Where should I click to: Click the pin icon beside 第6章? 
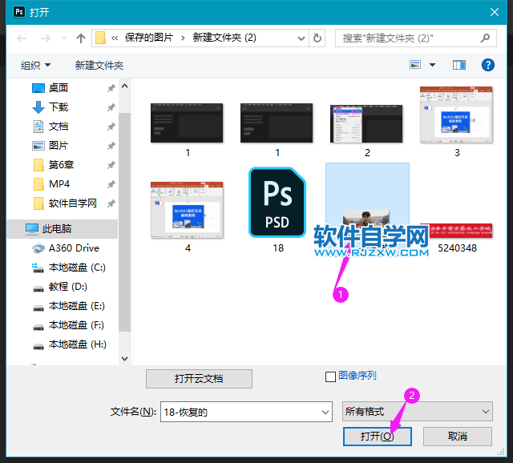pyautogui.click(x=111, y=165)
